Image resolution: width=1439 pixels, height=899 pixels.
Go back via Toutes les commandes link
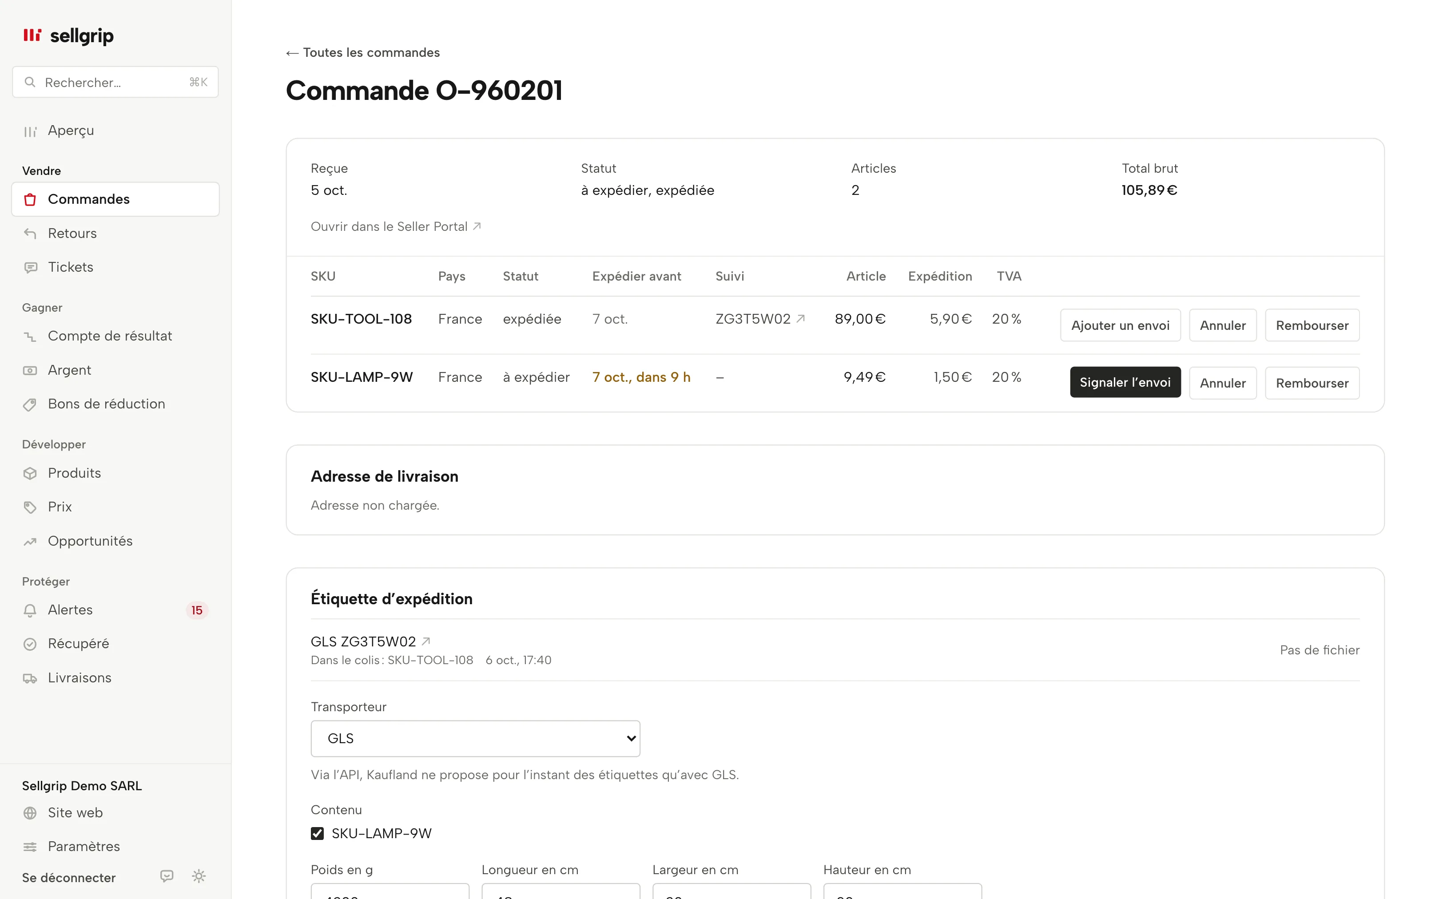[363, 53]
